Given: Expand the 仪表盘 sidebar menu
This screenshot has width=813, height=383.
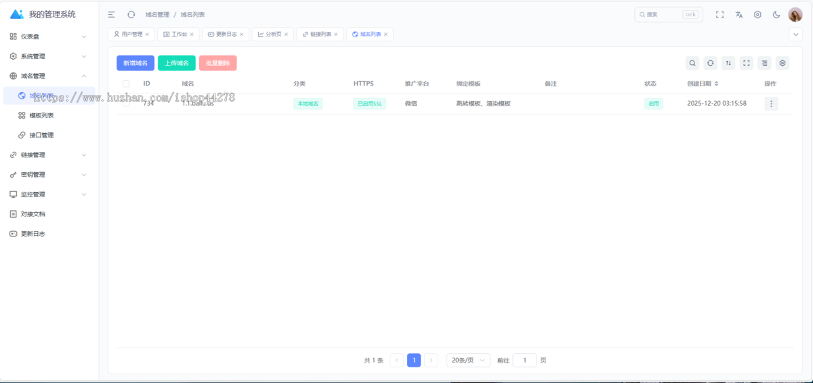Looking at the screenshot, I should (x=49, y=37).
